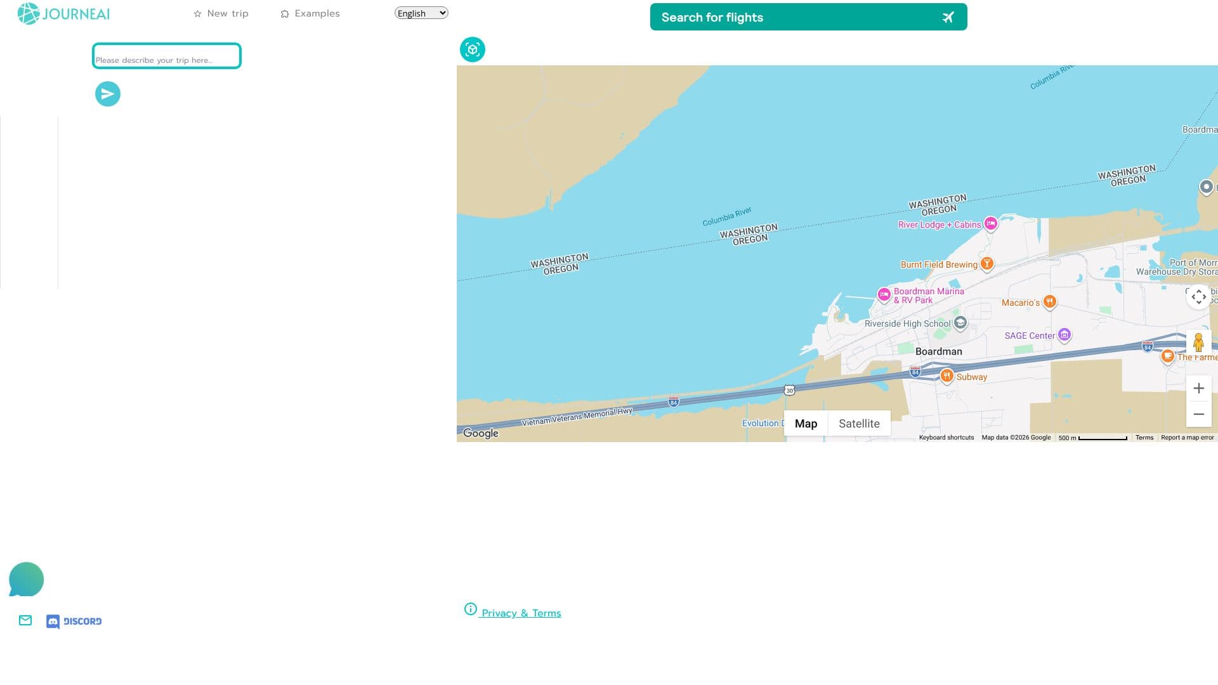
Task: Select Burnt Field Brewing map pin
Action: [x=987, y=263]
